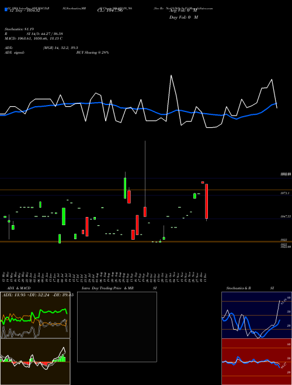Image resolution: width=292 pixels, height=385 pixels.
Task: Open the empty intraday trading price panel
Action: point(117,327)
